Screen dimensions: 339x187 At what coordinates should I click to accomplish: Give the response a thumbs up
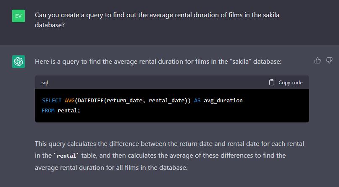click(x=318, y=61)
